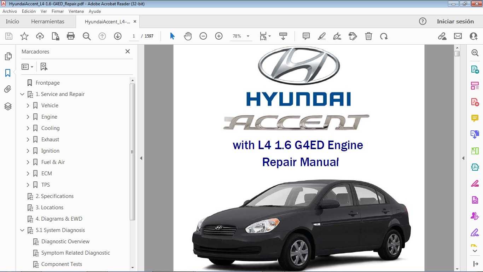Collapse the 1. Service and Repair bookmark
This screenshot has height=272, width=483.
22,94
